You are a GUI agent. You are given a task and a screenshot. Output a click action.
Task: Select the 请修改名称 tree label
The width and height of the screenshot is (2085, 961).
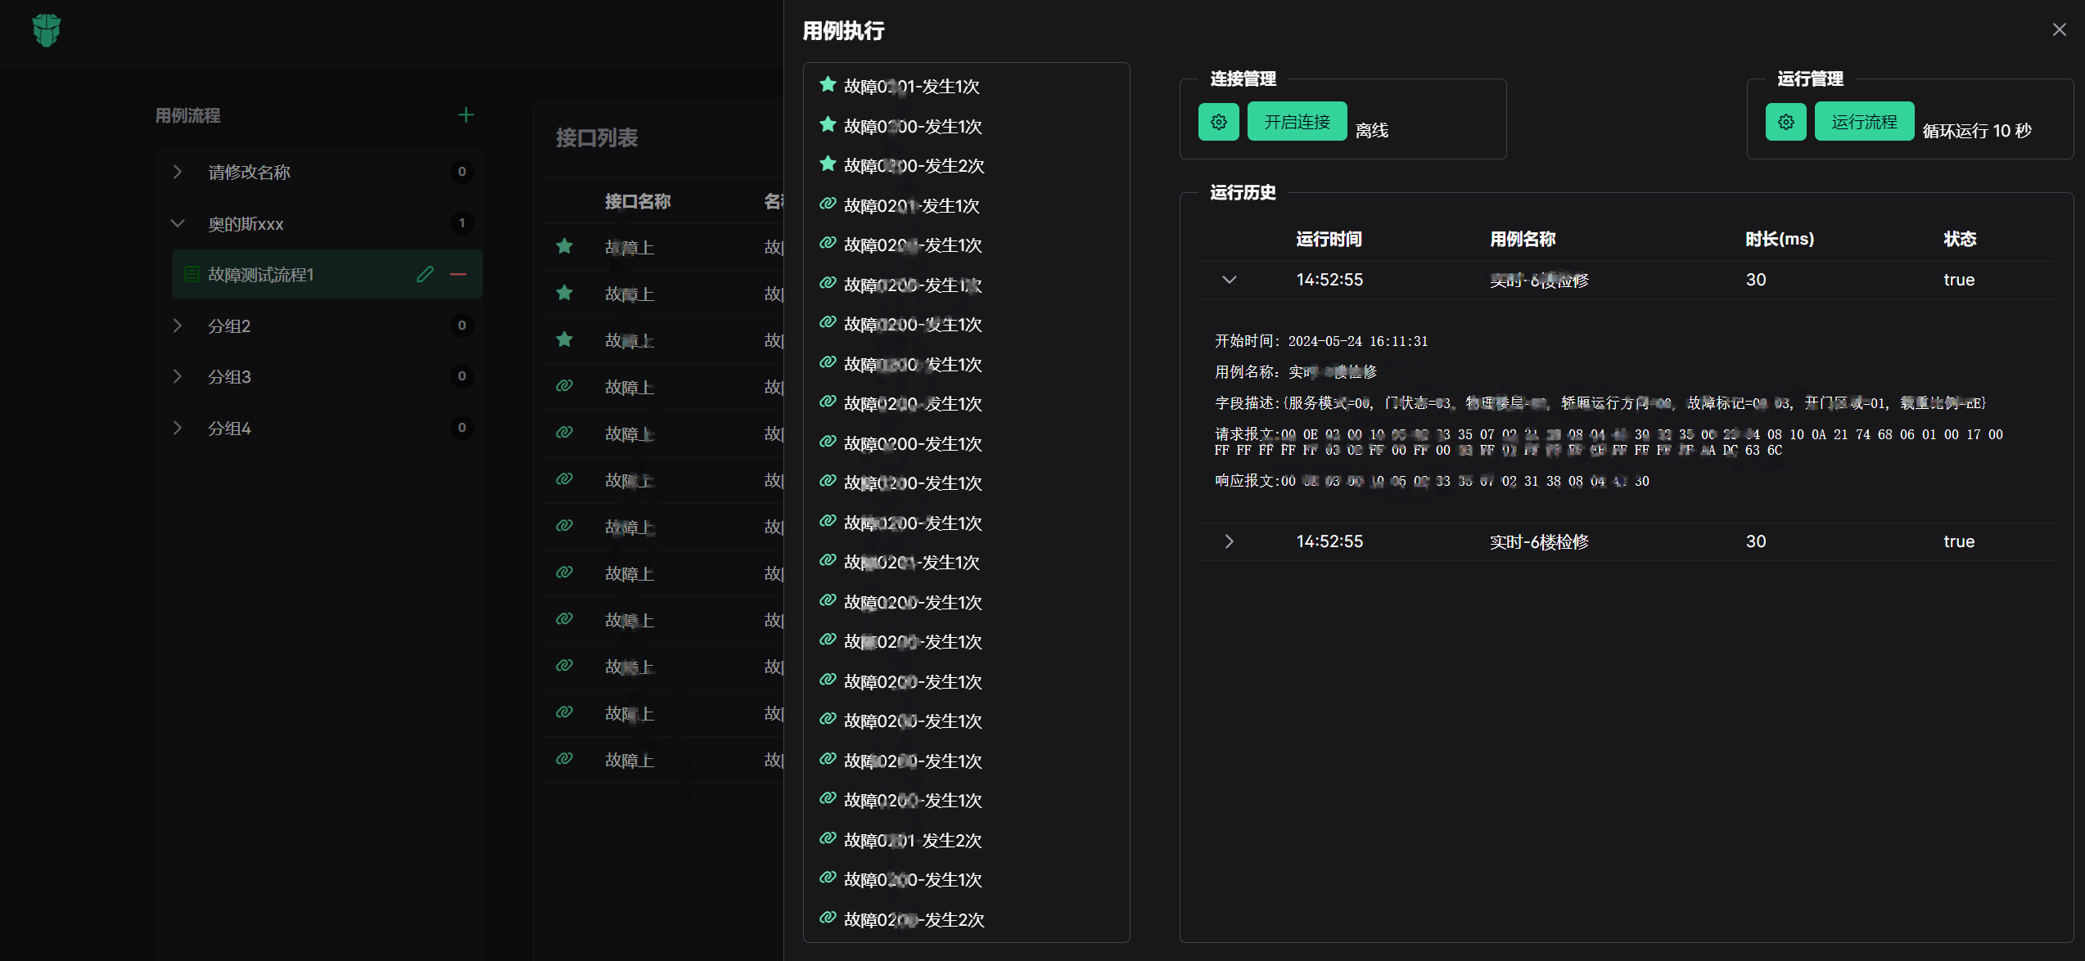click(x=249, y=172)
